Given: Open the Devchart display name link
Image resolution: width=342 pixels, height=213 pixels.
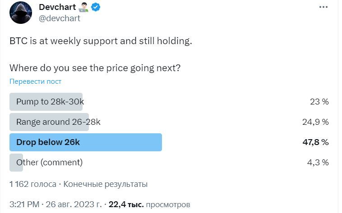Looking at the screenshot, I should 57,7.
